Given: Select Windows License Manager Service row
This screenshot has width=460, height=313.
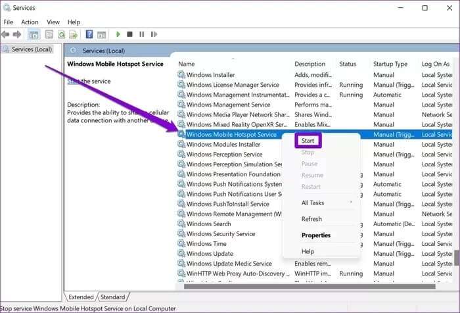Looking at the screenshot, I should (315, 85).
